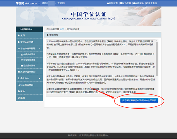Click the gear icon beside 学位申请单管理
Viewport: 177px width, 139px height.
19,49
